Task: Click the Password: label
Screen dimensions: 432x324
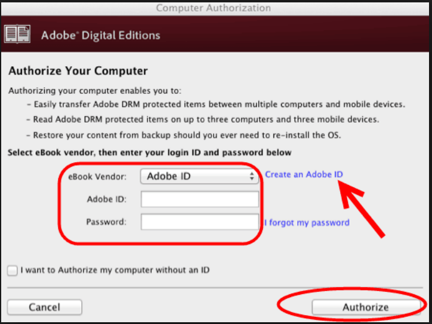Action: click(x=106, y=222)
